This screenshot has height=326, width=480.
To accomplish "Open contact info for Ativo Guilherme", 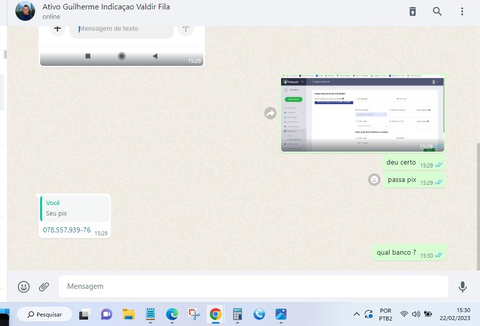I will (x=106, y=7).
